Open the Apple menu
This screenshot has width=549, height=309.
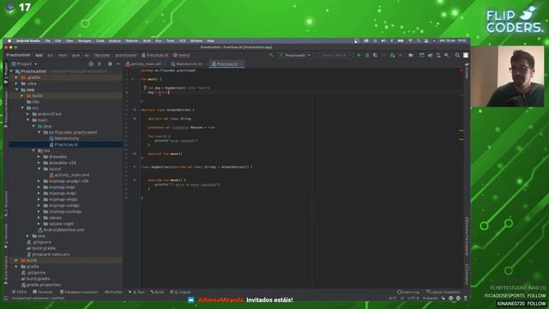pos(9,41)
